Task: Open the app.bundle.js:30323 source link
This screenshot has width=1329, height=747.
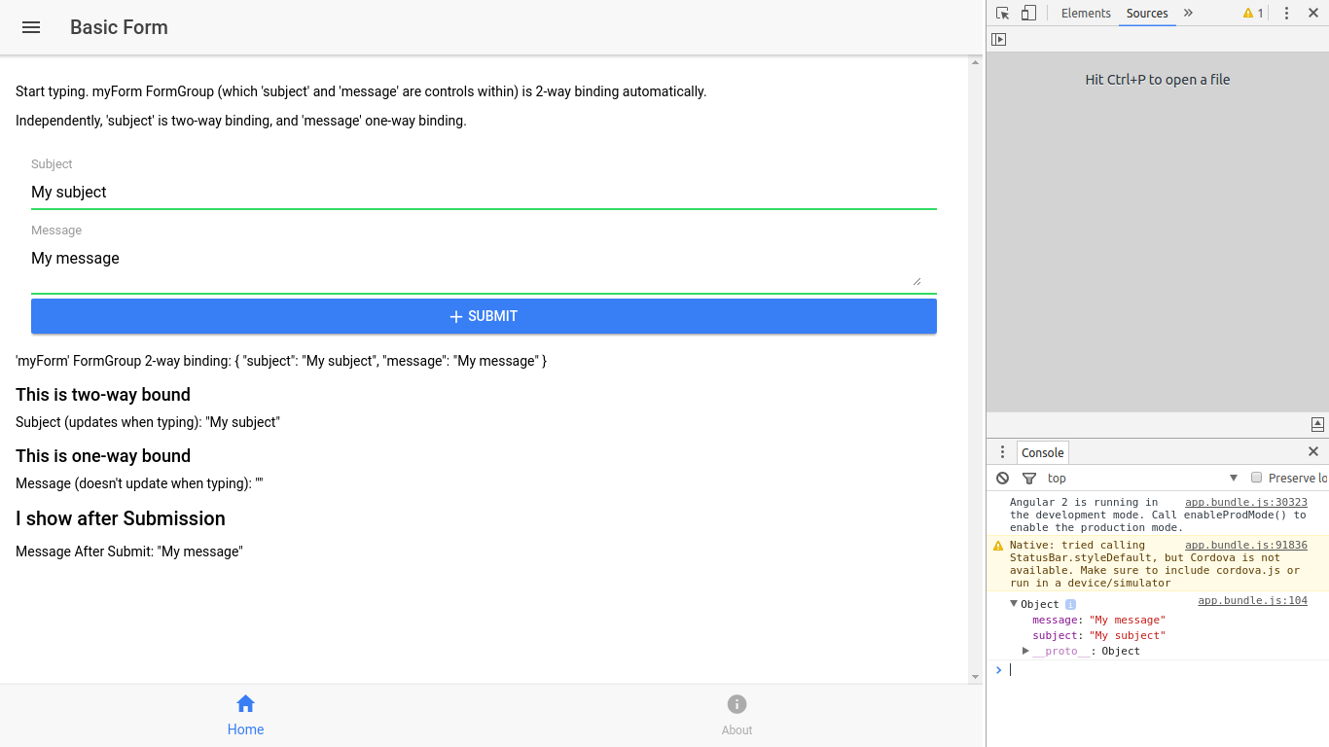Action: pos(1245,503)
